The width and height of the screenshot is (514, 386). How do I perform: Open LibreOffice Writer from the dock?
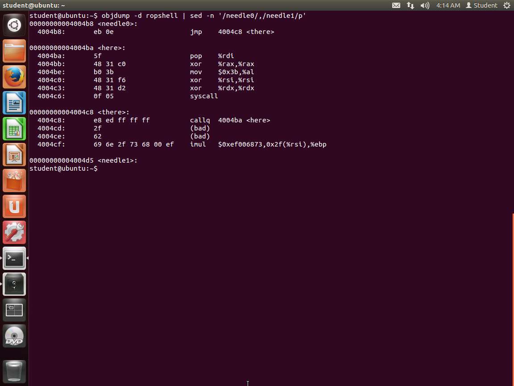[14, 103]
